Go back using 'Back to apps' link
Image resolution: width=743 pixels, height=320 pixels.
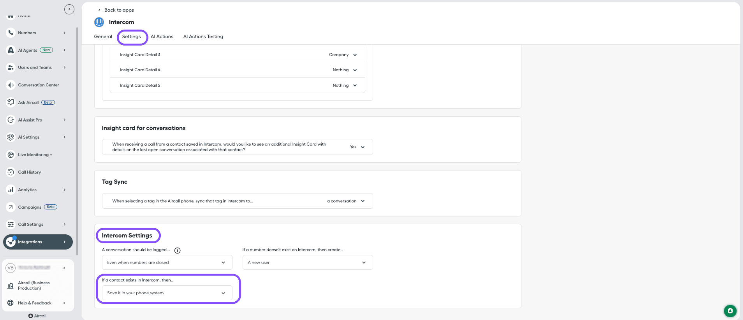116,10
